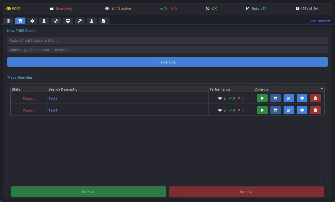Select the monitor icon tab
This screenshot has width=335, height=202.
click(68, 21)
